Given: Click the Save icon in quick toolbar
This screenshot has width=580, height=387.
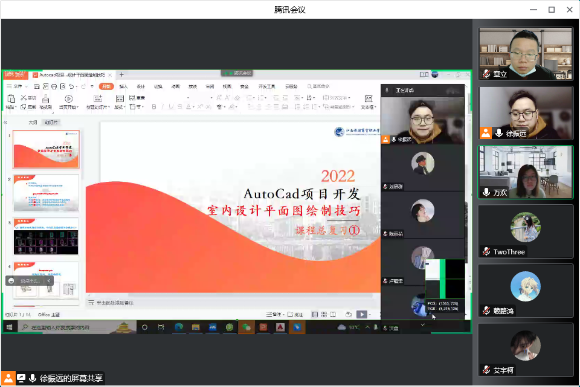Looking at the screenshot, I should [x=37, y=87].
